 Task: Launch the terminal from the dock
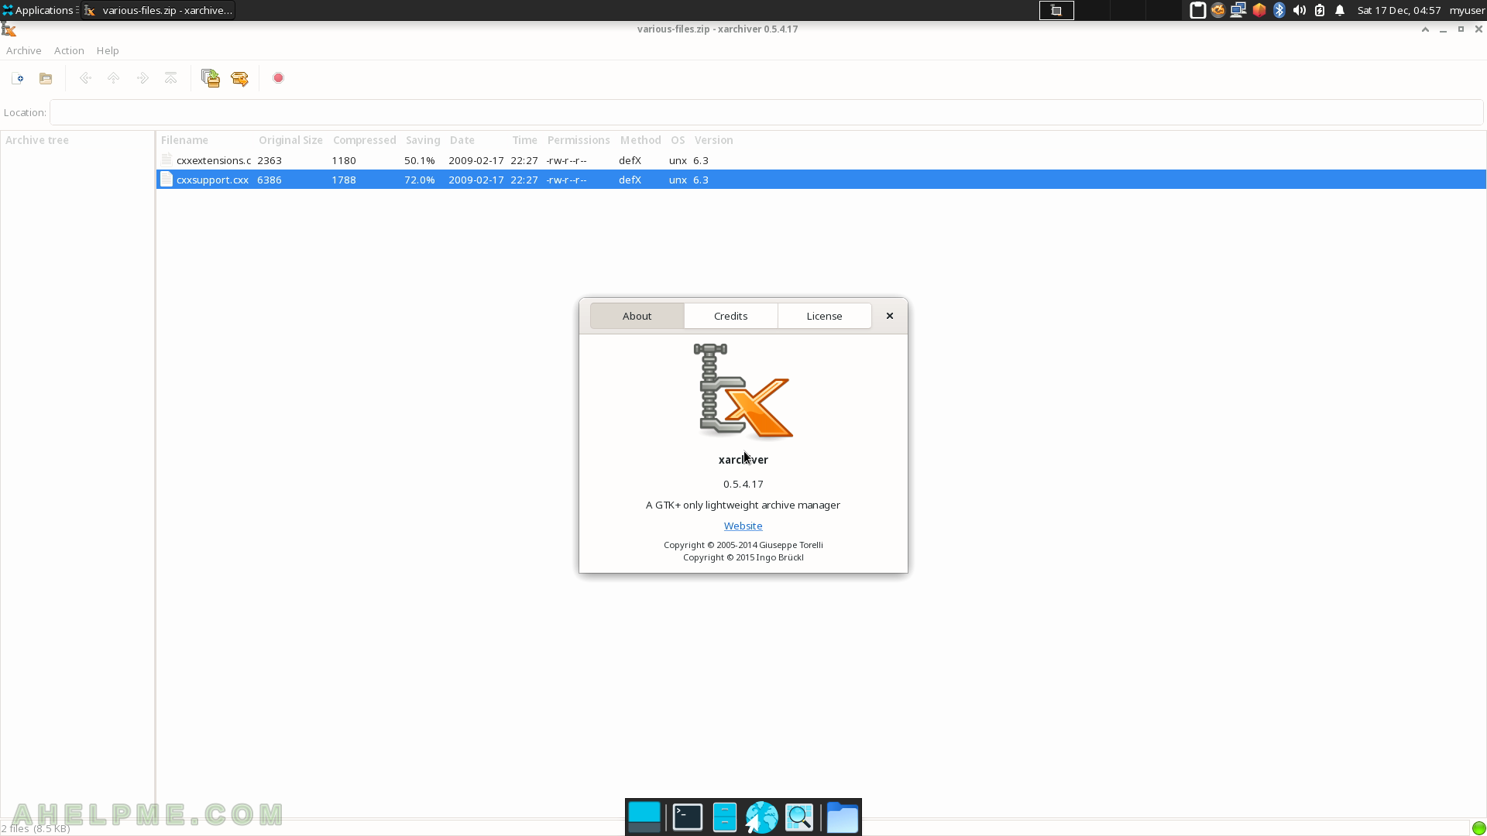pyautogui.click(x=687, y=817)
